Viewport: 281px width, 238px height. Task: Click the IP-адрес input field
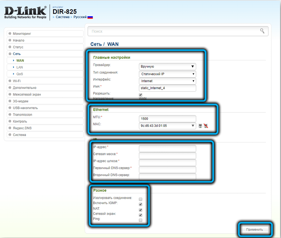click(168, 148)
